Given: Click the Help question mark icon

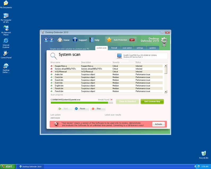Looking at the screenshot, I should click(92, 40).
